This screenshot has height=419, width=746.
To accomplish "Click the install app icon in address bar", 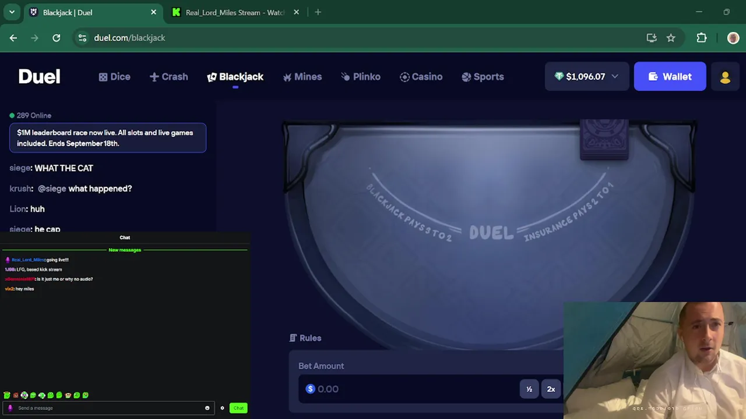I will point(652,38).
